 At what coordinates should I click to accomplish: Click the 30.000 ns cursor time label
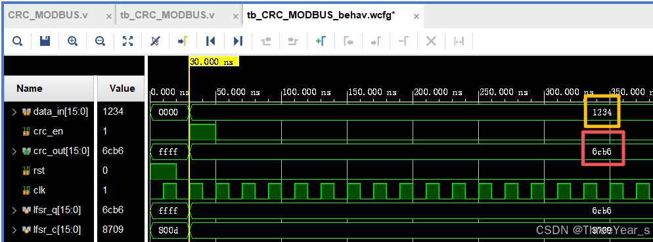click(x=214, y=62)
